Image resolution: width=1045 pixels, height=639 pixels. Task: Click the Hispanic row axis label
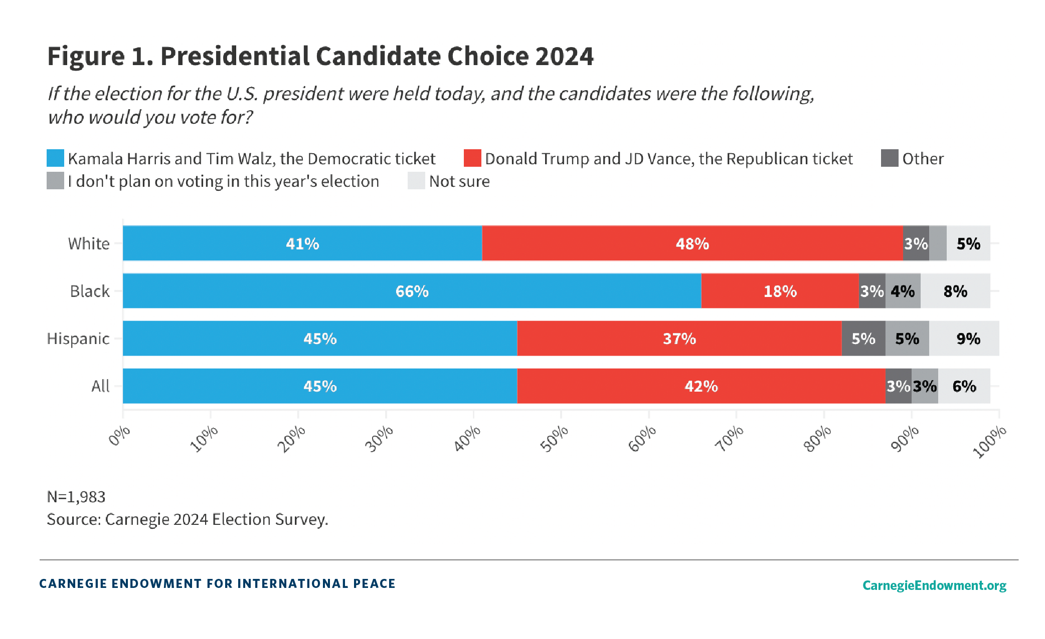[x=78, y=339]
